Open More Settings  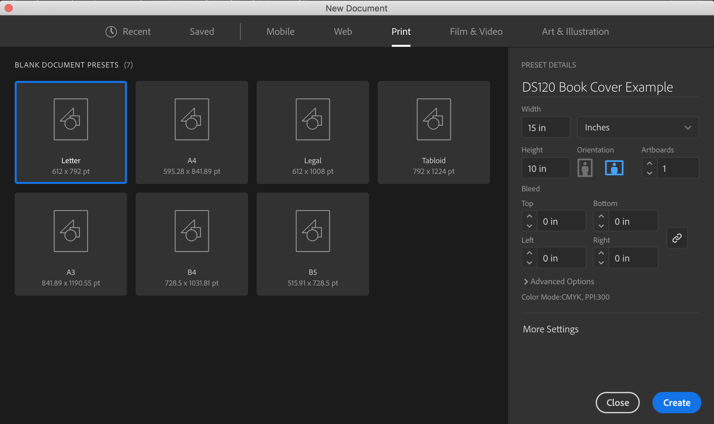point(550,329)
